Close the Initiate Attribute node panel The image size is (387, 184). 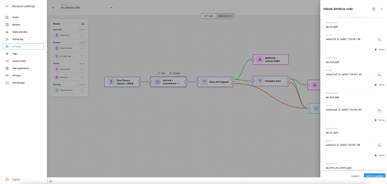point(382,9)
